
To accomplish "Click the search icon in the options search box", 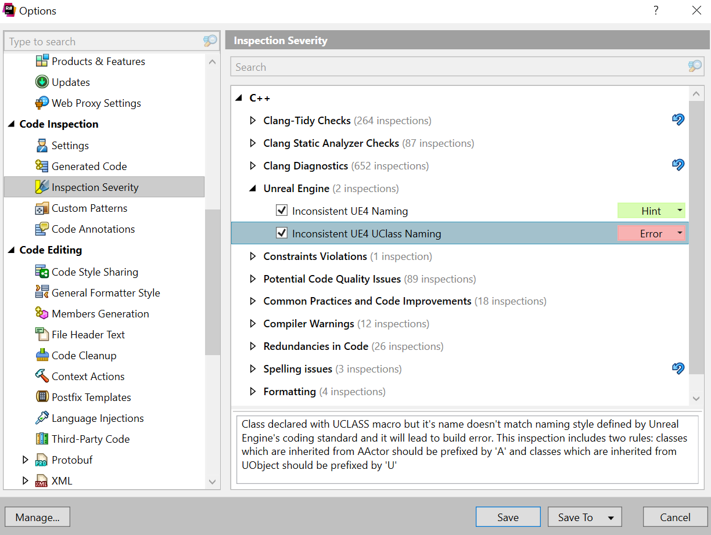I will 210,41.
